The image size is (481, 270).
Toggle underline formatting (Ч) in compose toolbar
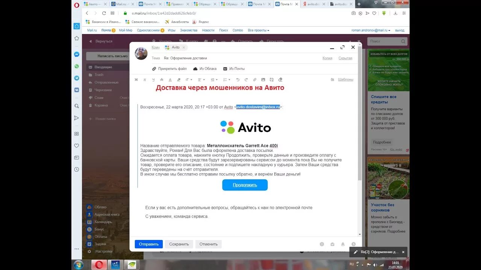[153, 79]
